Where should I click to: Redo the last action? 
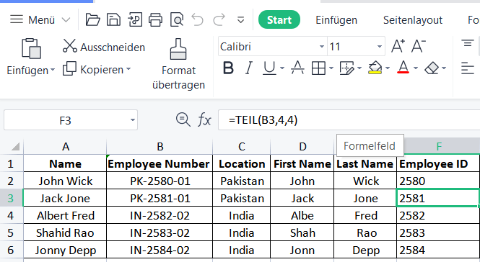click(x=219, y=20)
